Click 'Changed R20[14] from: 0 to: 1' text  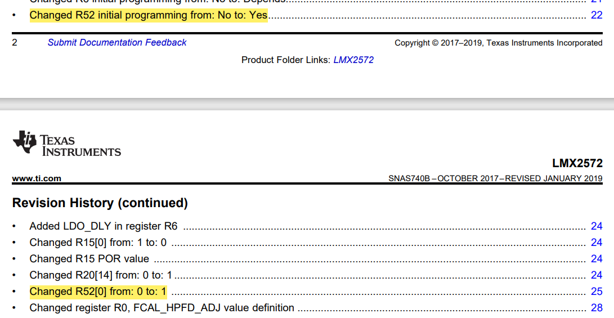click(x=101, y=275)
